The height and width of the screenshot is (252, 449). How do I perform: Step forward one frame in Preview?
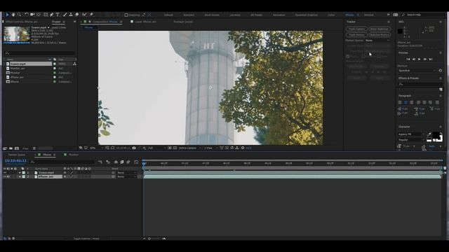(425, 59)
